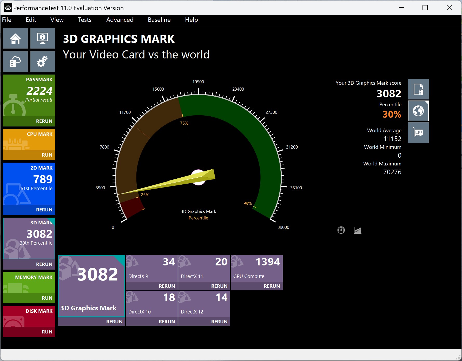
Task: Click the 75% marker on the gauge
Action: (184, 123)
